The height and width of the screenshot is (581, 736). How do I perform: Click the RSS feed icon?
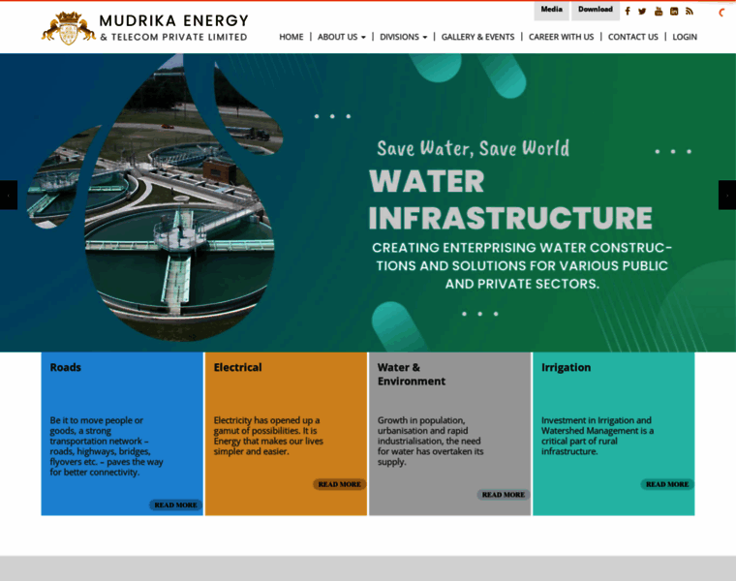click(x=690, y=12)
